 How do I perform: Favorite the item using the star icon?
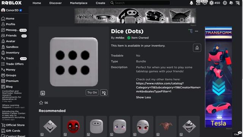point(41,103)
